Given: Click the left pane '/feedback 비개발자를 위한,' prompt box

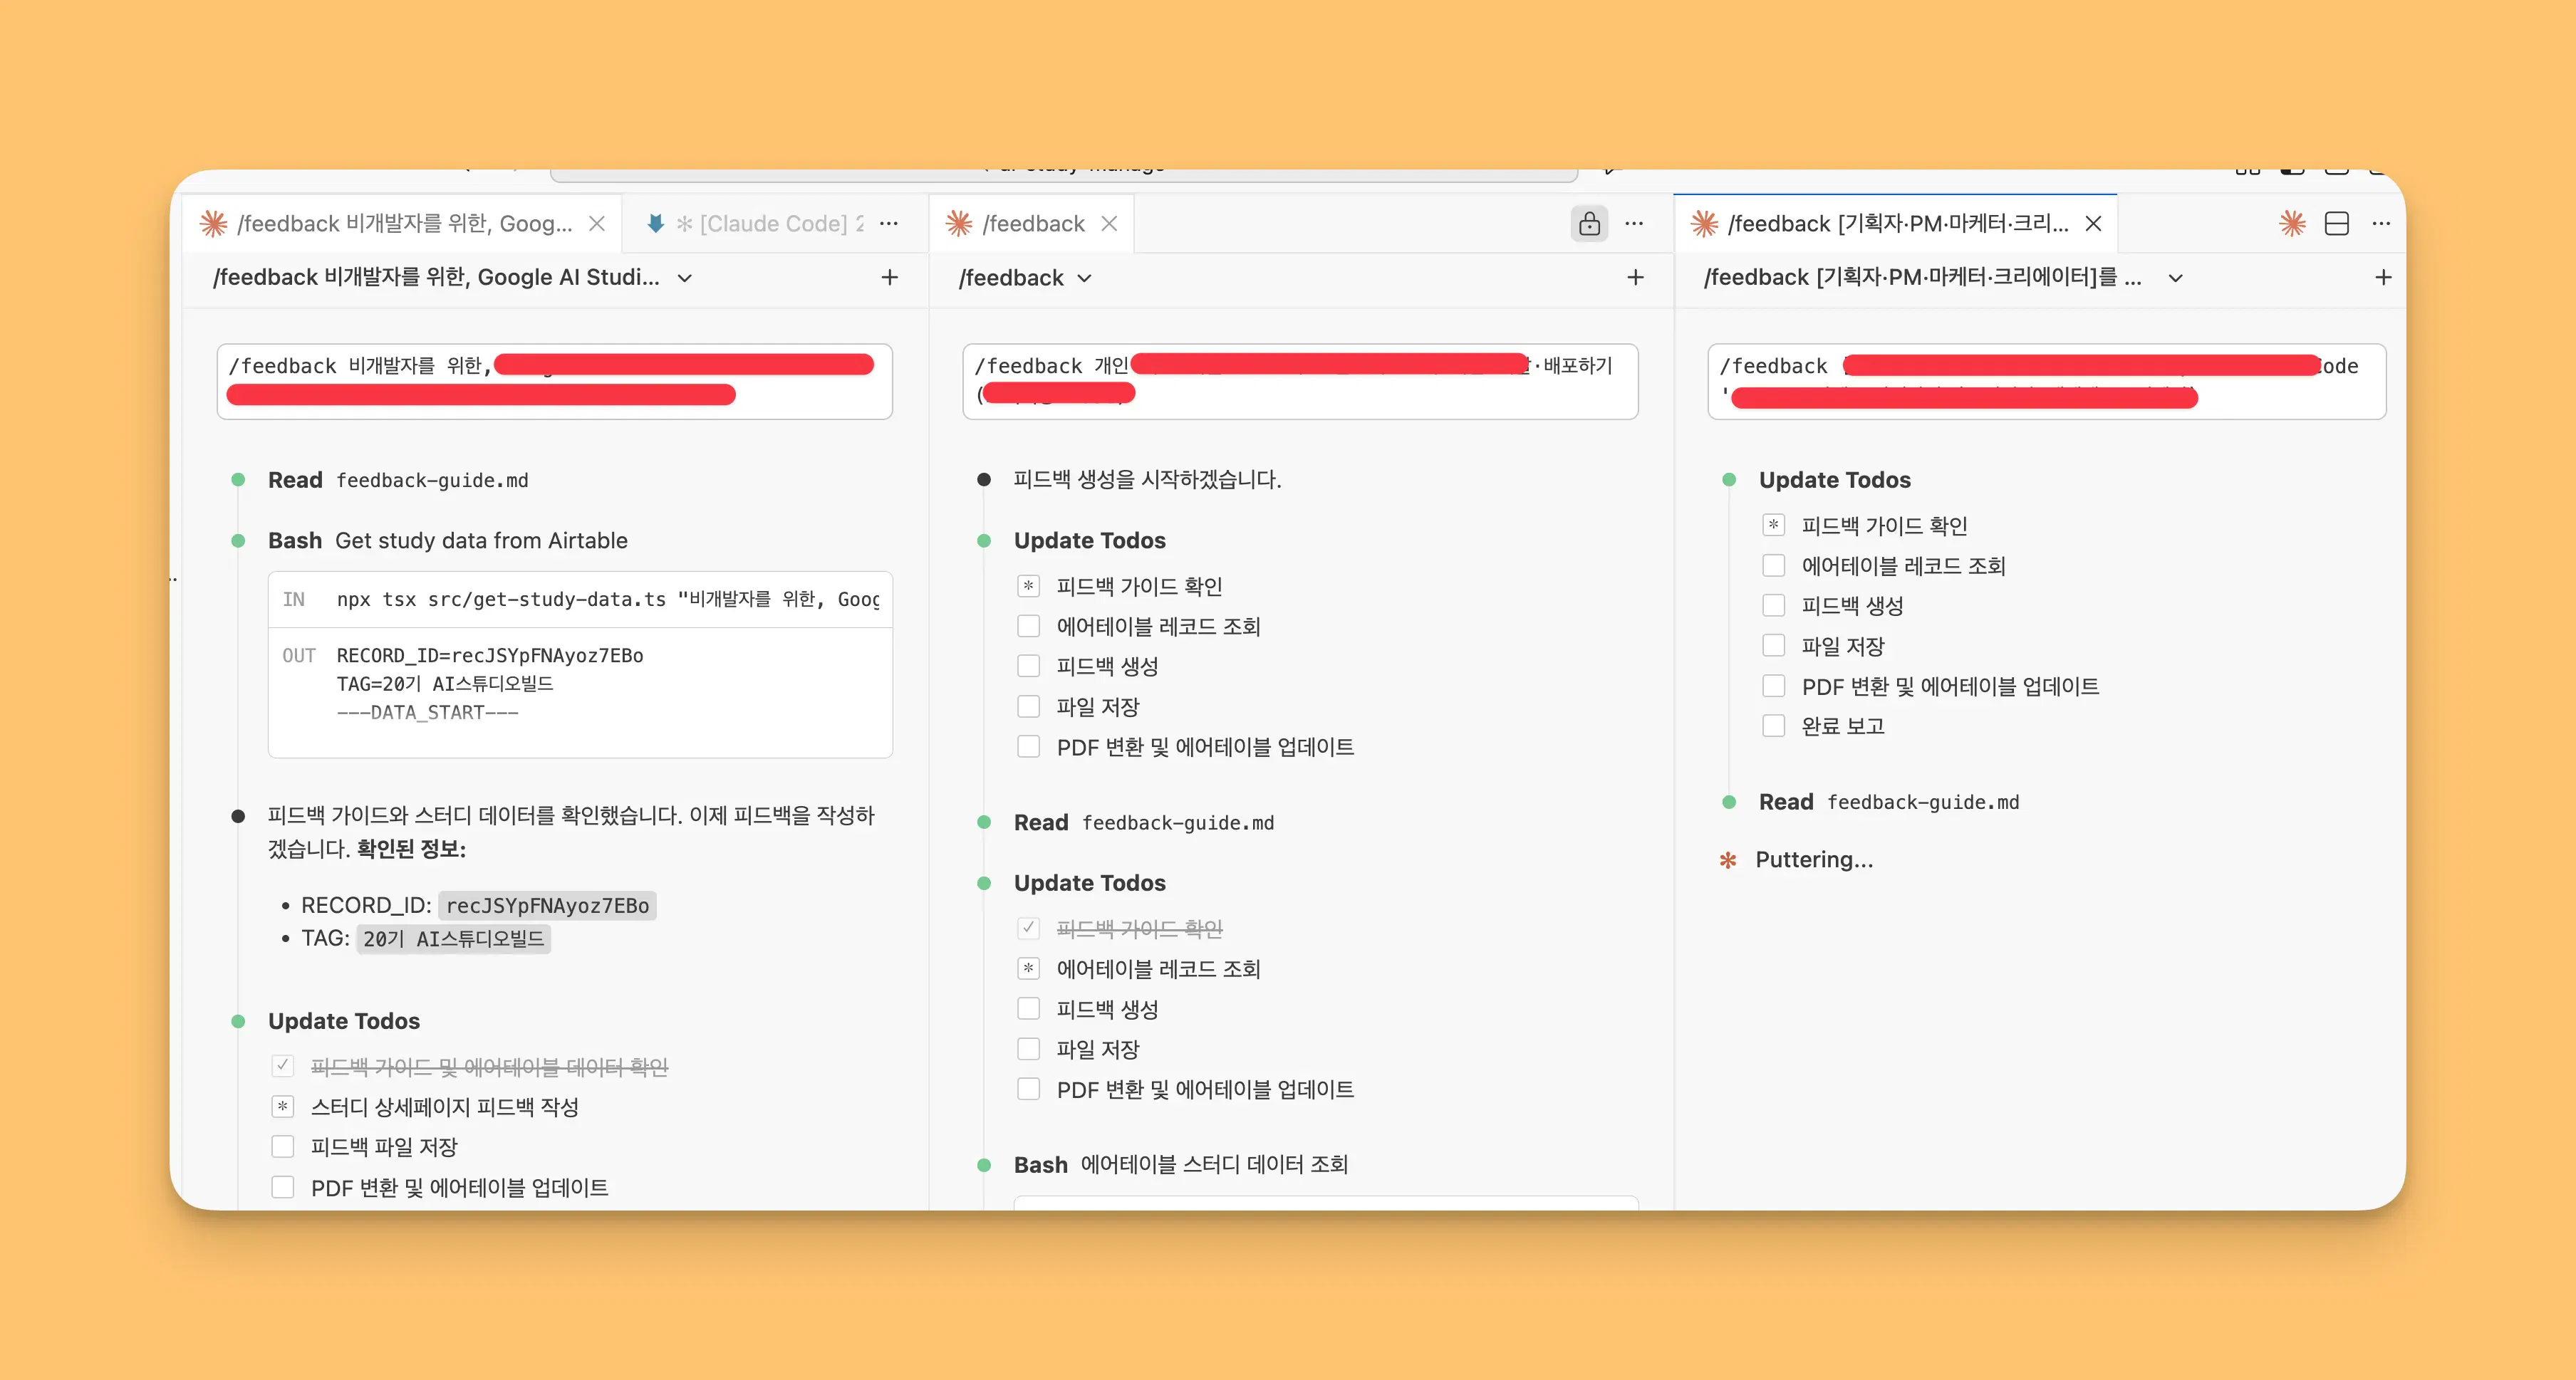Looking at the screenshot, I should coord(554,382).
